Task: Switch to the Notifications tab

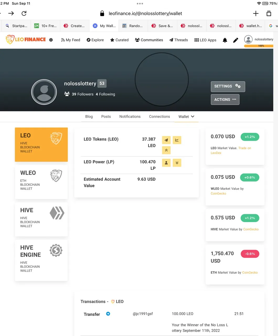Action: coord(130,117)
